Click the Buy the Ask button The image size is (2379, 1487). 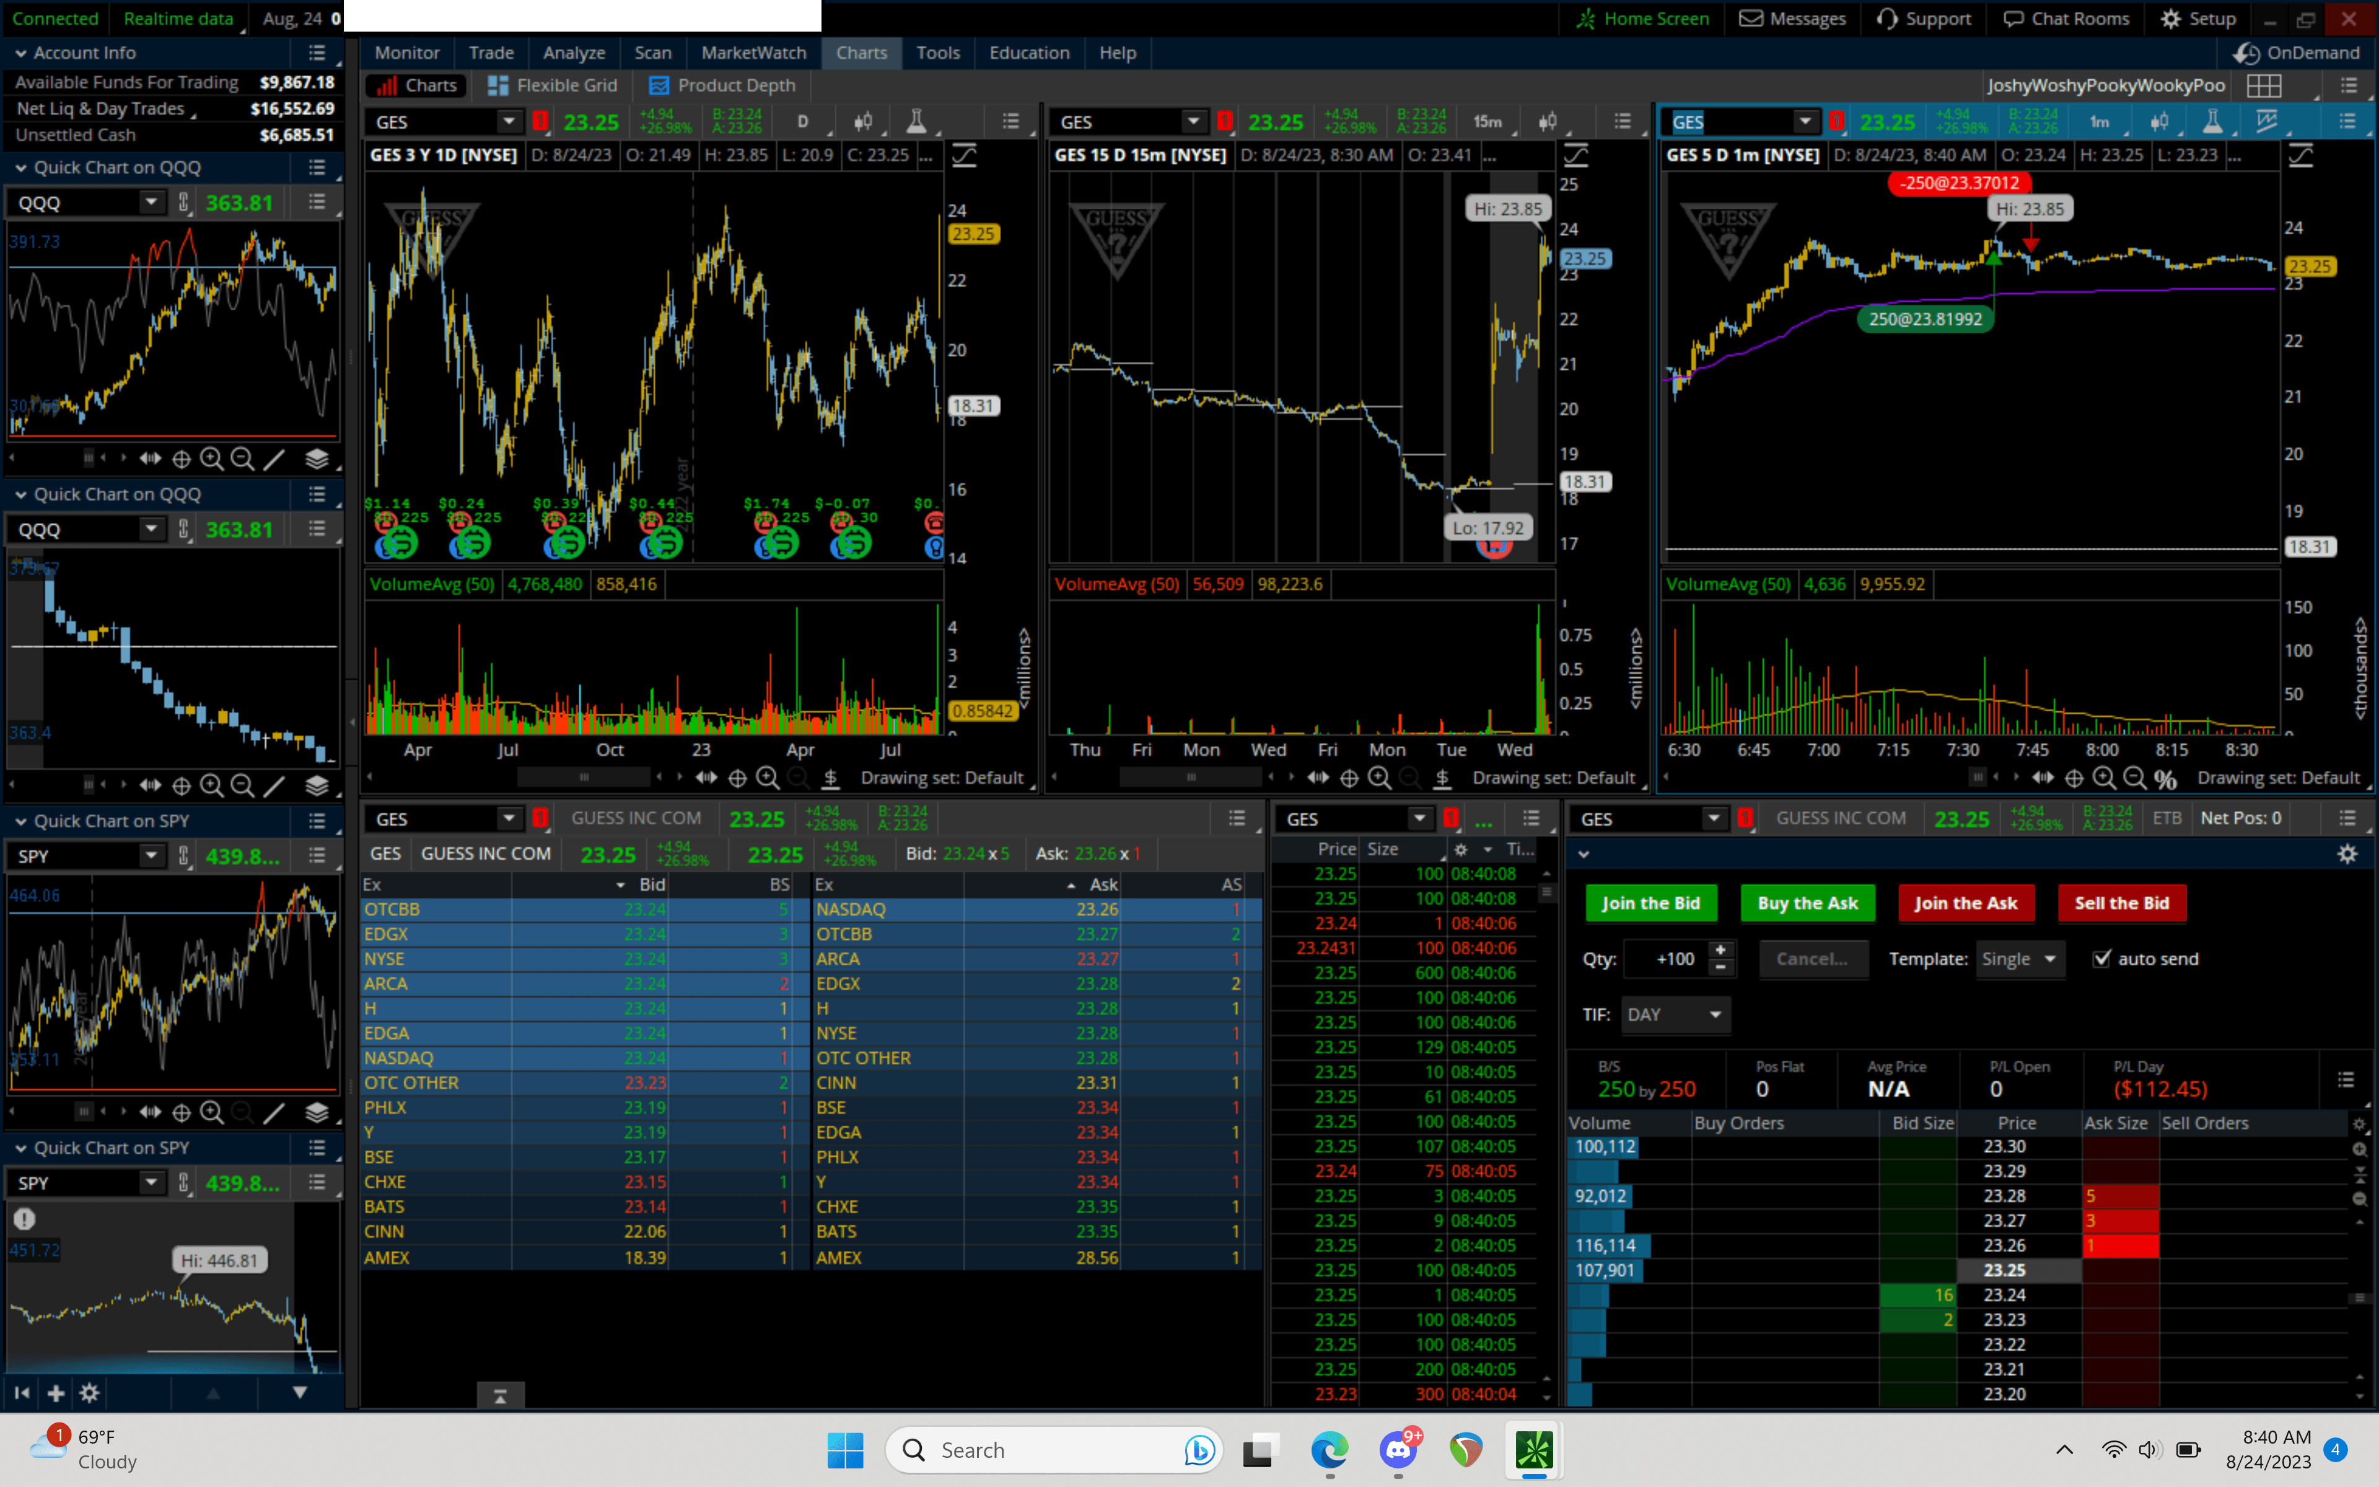click(1807, 903)
